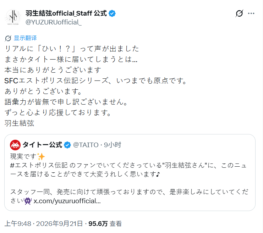
Task: Open the @TAITO handle in quoted post
Action: [x=86, y=145]
